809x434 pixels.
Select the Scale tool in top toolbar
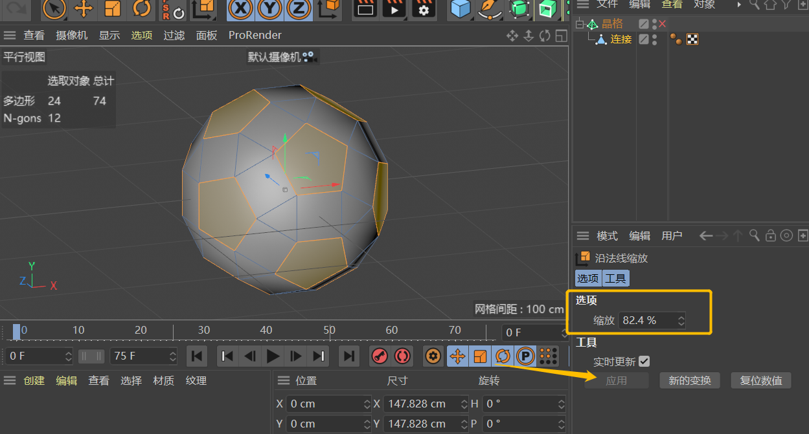click(x=113, y=8)
